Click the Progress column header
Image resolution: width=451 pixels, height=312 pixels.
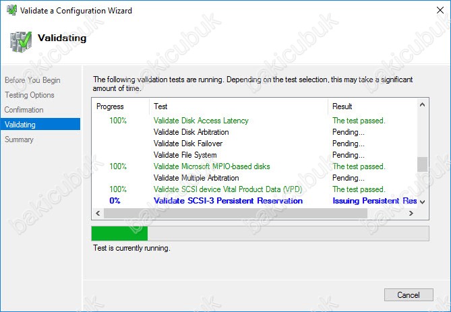click(111, 106)
